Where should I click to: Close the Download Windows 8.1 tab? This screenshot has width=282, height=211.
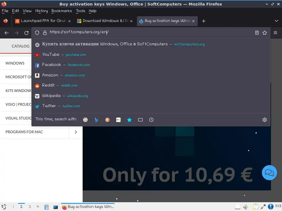point(131,21)
